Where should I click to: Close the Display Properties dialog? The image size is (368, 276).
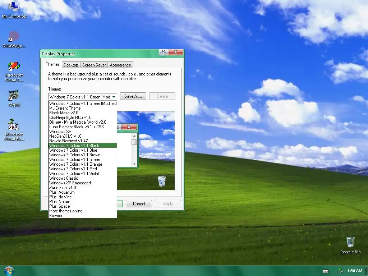(x=175, y=52)
